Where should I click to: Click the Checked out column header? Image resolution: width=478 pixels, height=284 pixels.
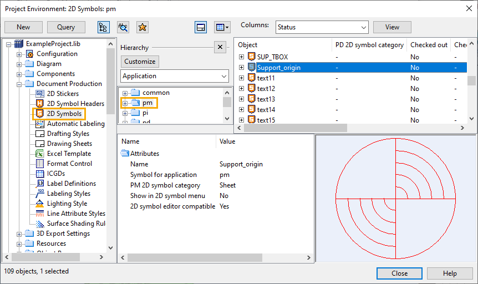point(429,45)
